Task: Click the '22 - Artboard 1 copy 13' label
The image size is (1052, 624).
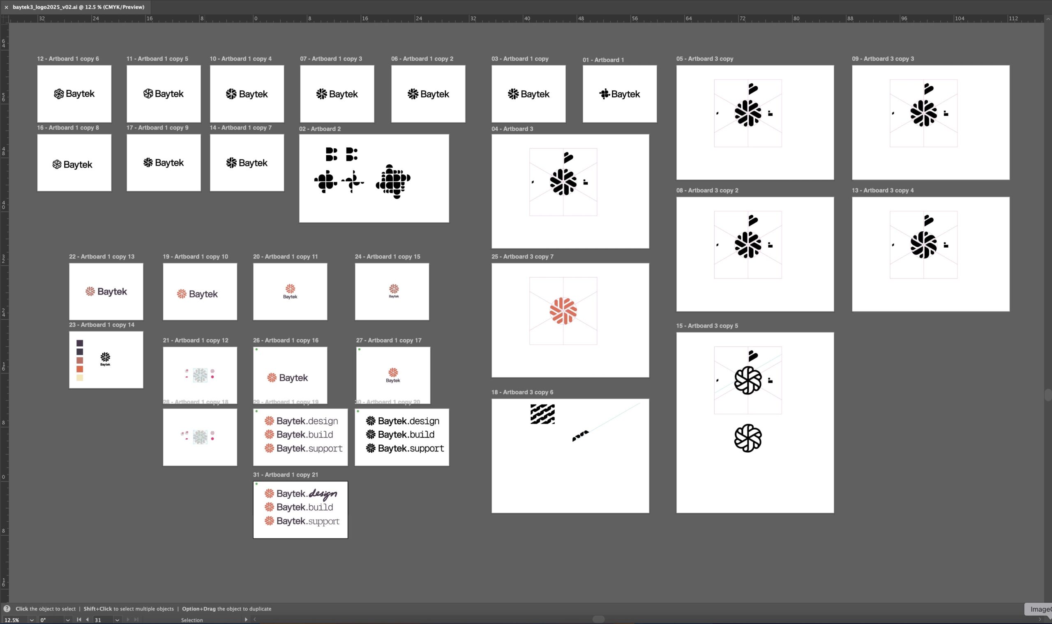Action: tap(102, 256)
